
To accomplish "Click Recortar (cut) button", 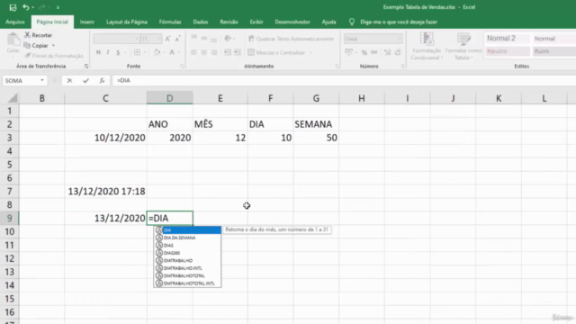I will pos(38,35).
